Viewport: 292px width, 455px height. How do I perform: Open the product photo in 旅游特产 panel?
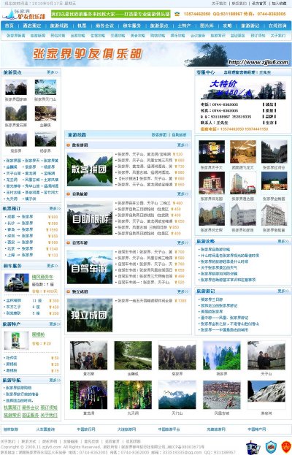click(x=17, y=340)
